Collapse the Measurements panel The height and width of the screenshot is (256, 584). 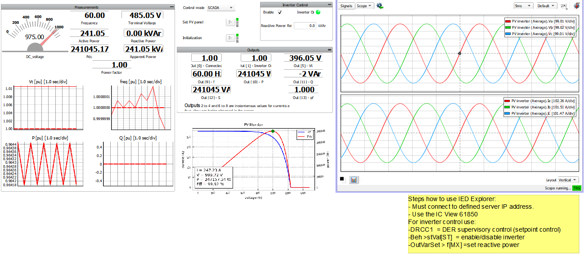[x=171, y=7]
